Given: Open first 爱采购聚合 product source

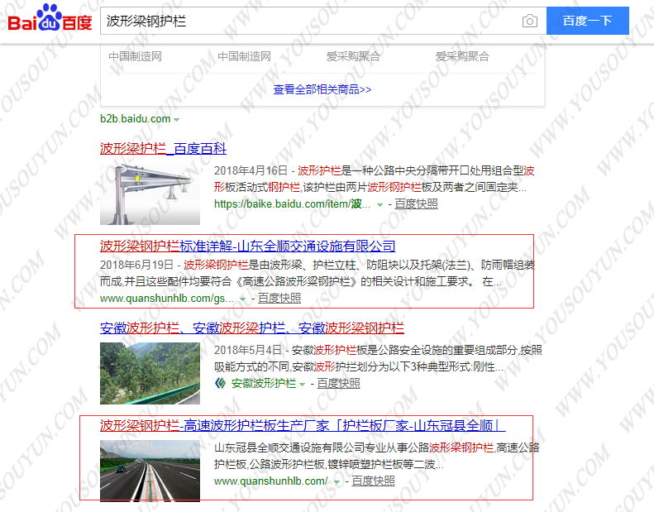Looking at the screenshot, I should pos(353,56).
